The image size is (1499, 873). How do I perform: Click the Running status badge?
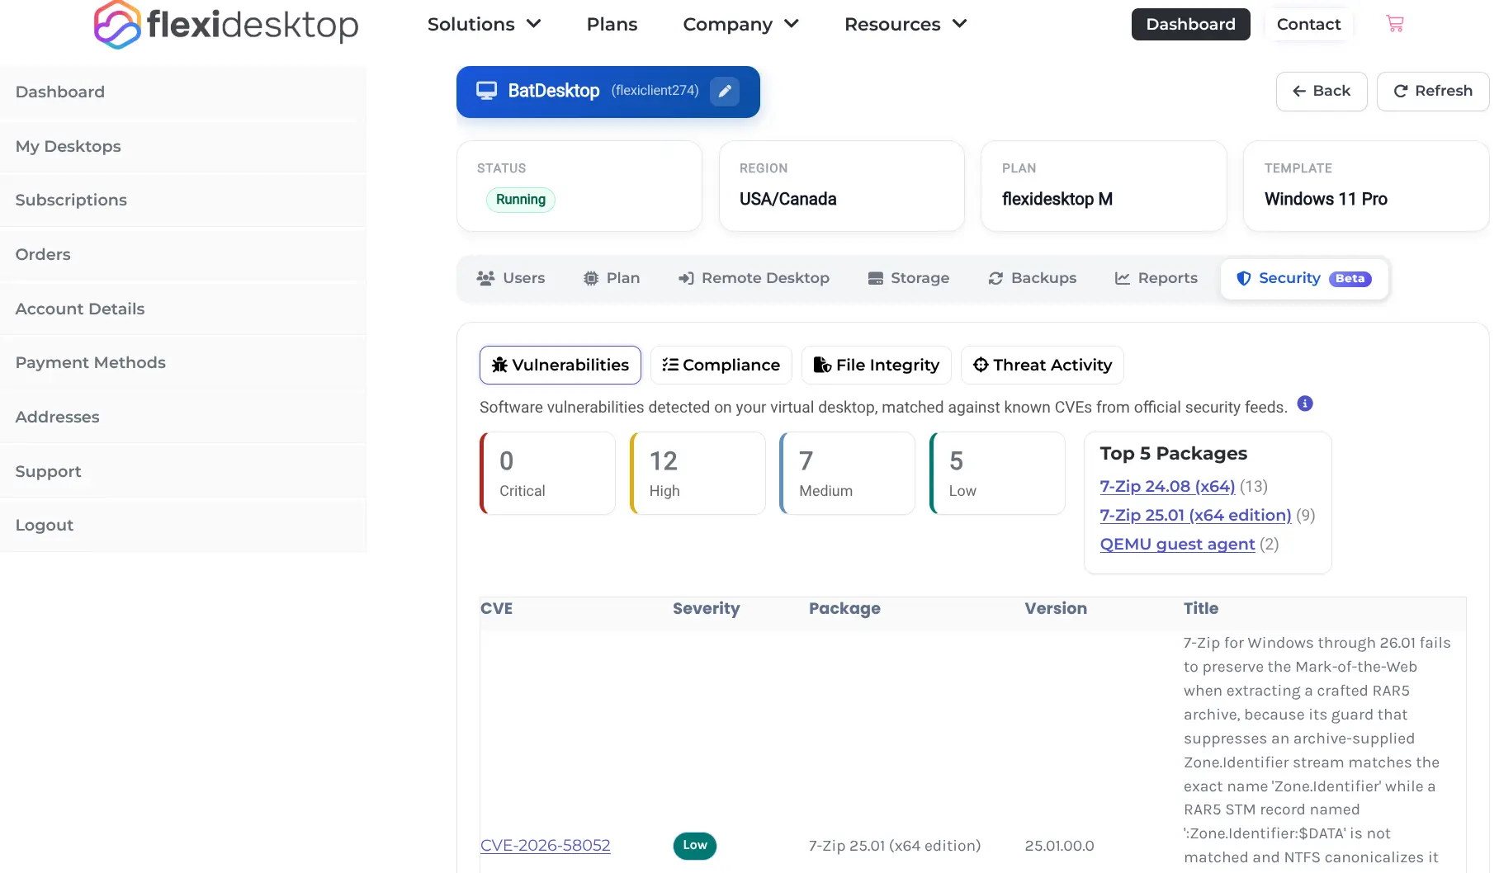tap(521, 200)
